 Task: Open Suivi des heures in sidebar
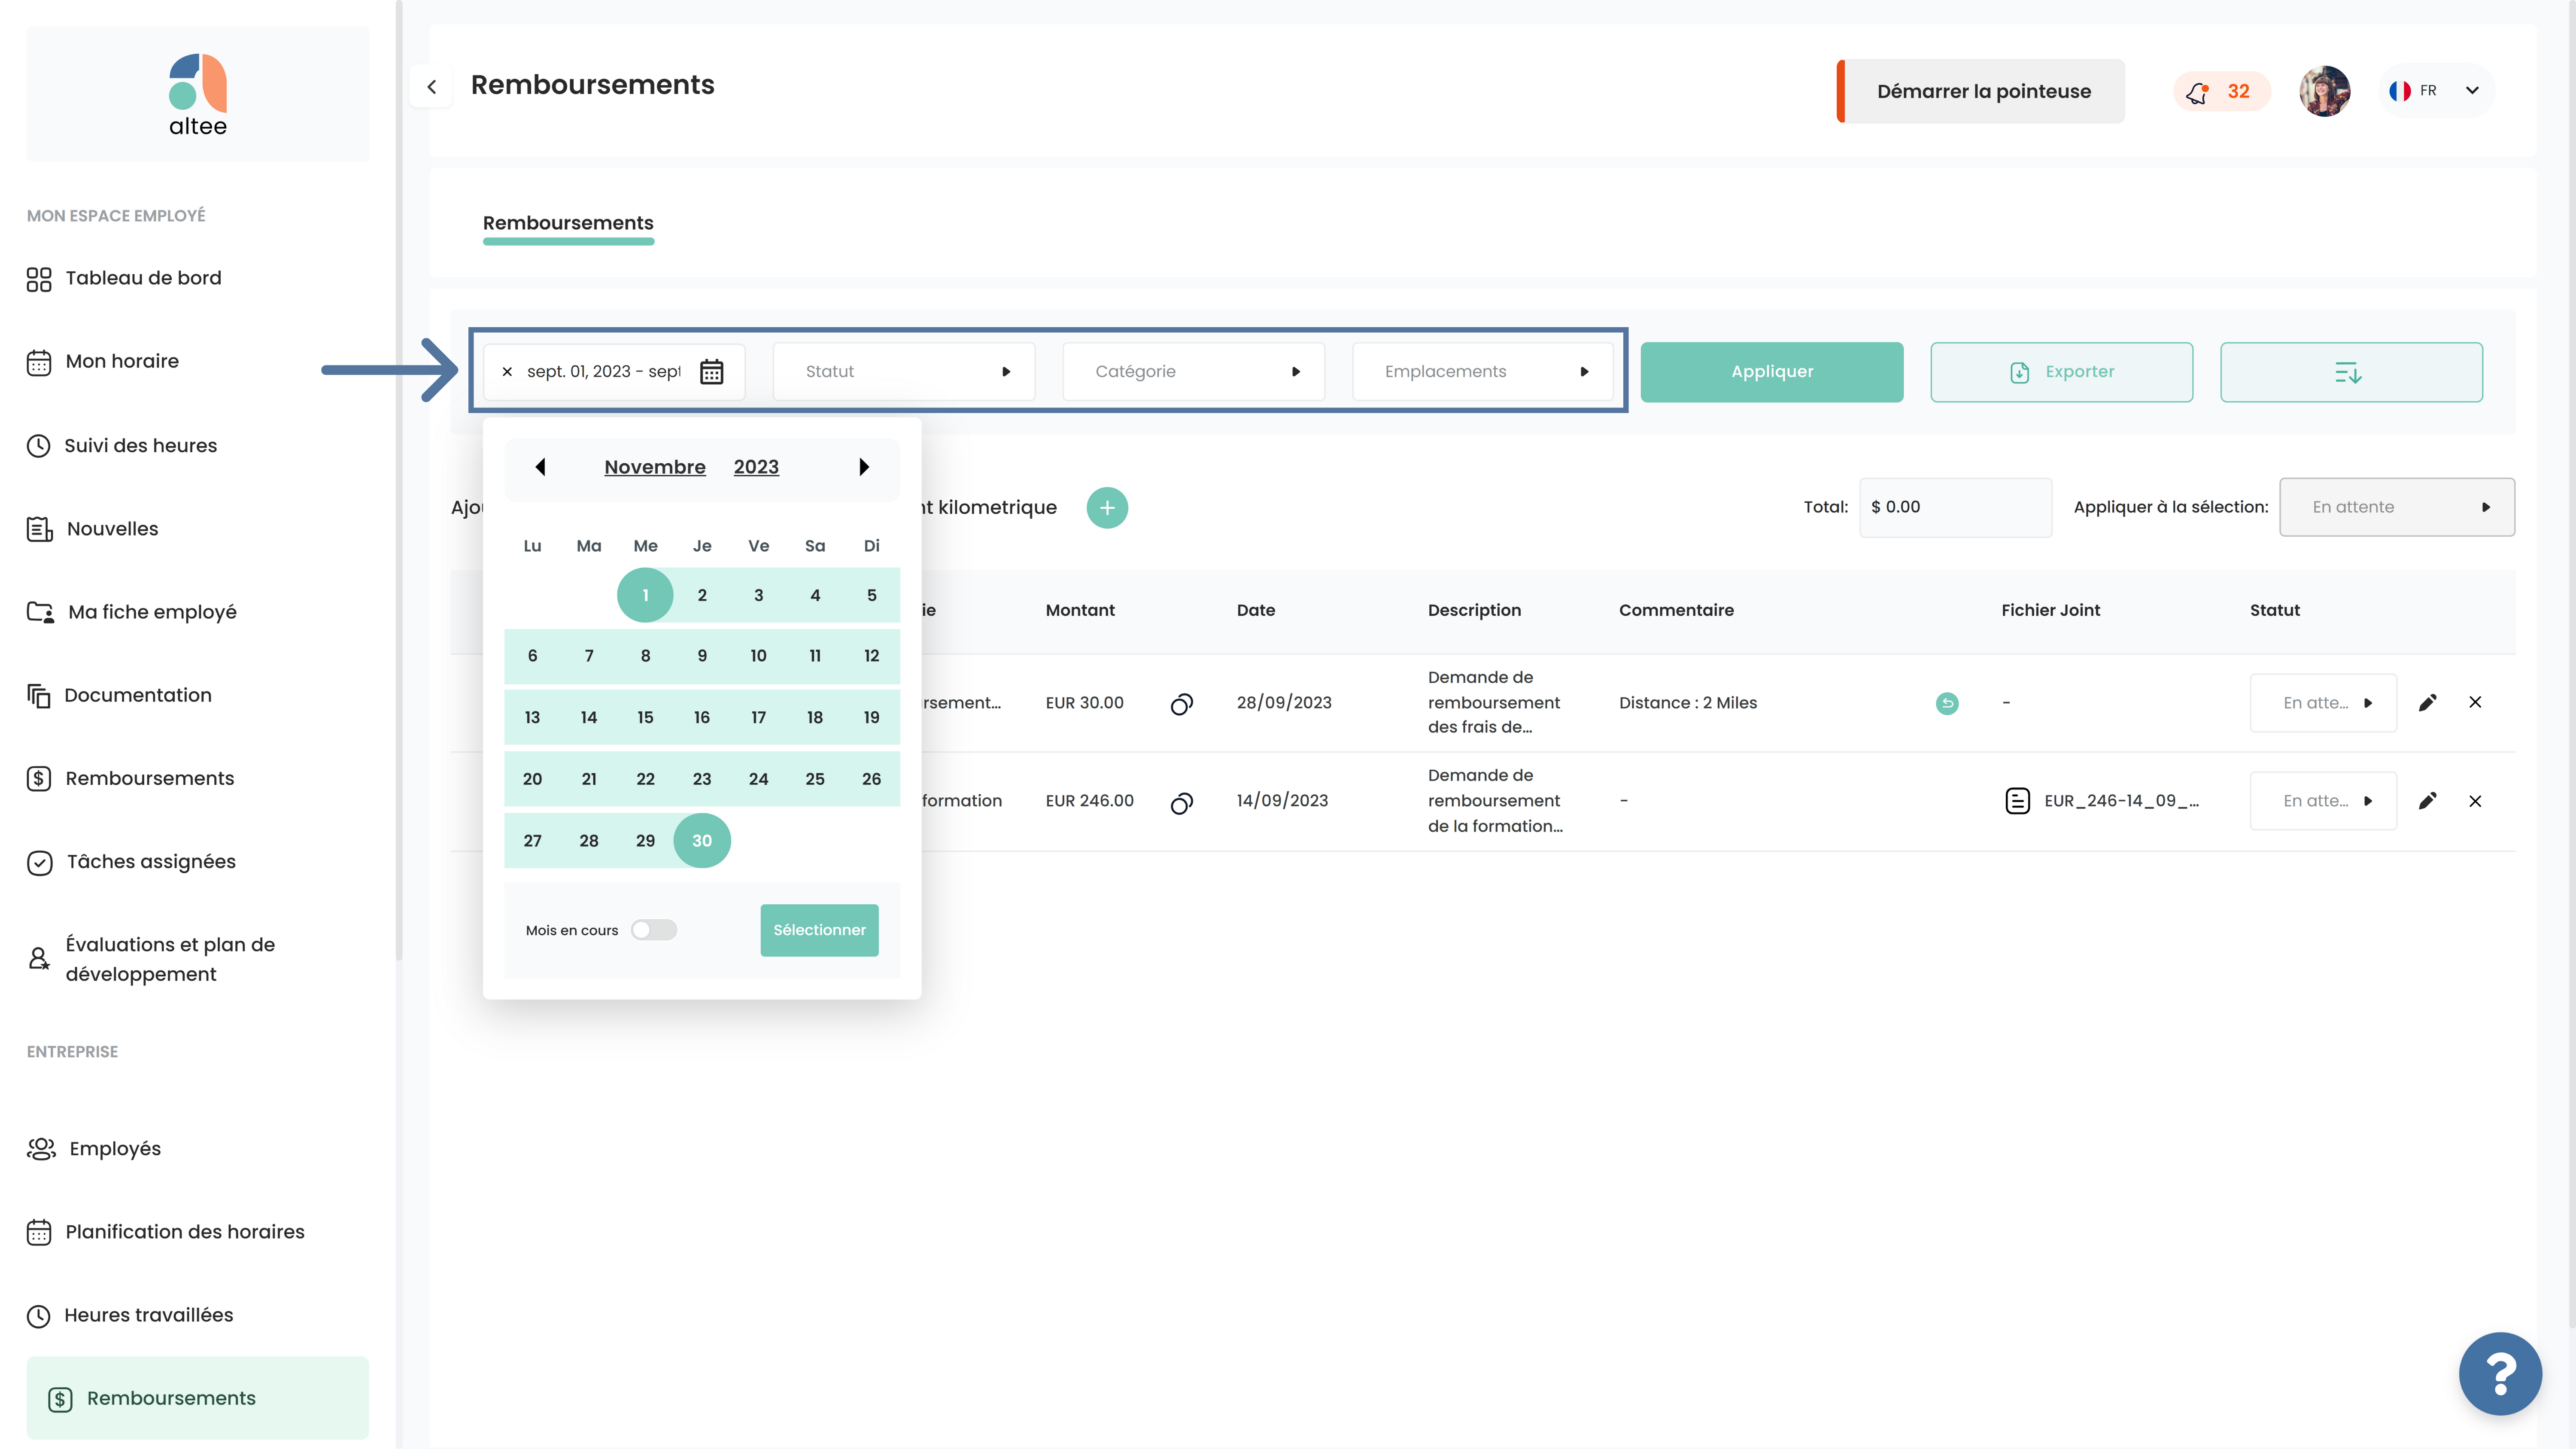click(122, 446)
